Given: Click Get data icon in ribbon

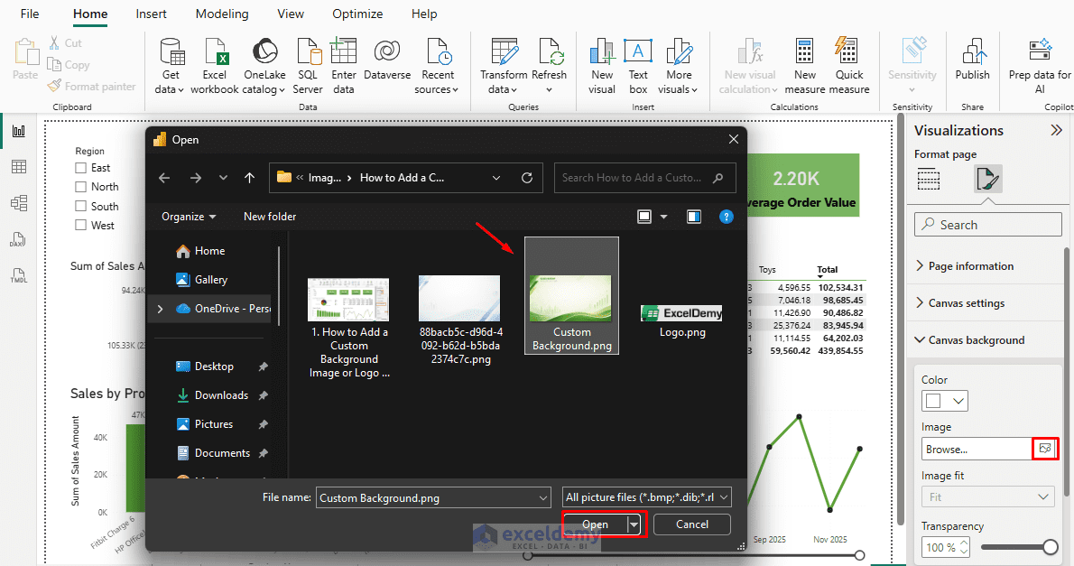Looking at the screenshot, I should coord(171,52).
